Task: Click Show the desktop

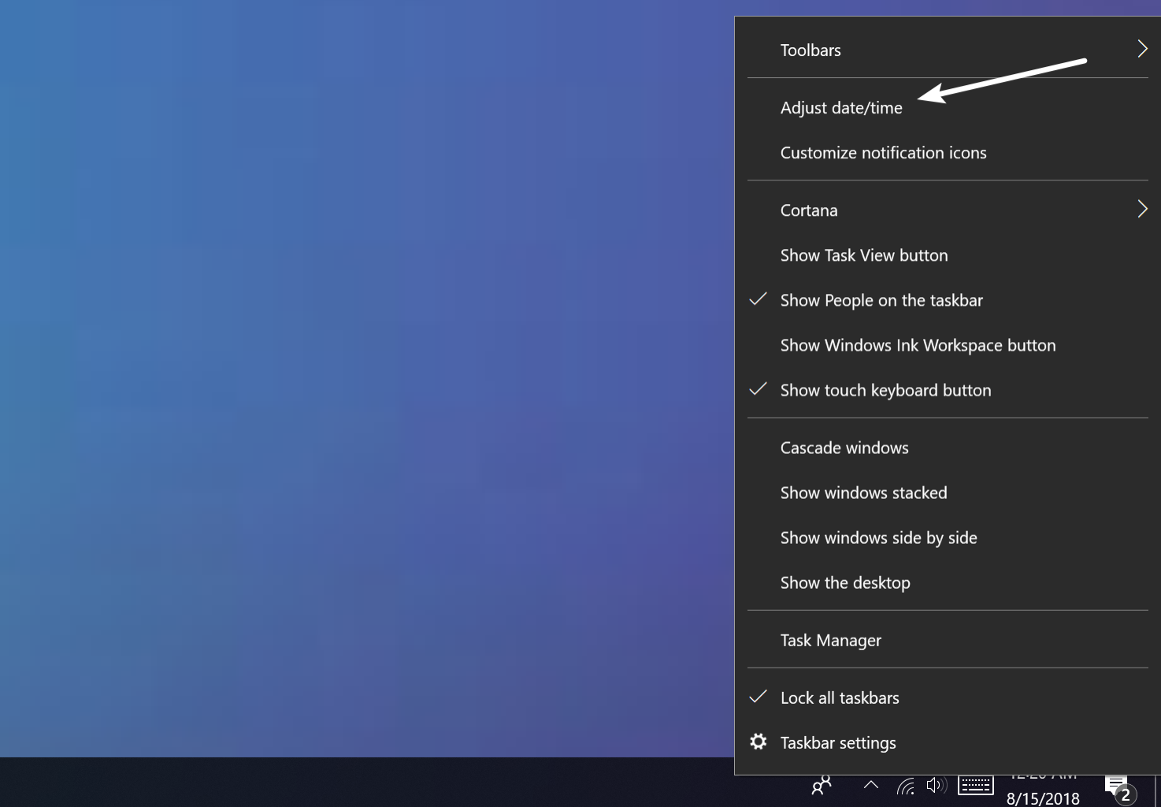Action: click(844, 582)
